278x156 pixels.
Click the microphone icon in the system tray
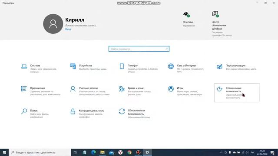click(x=230, y=152)
